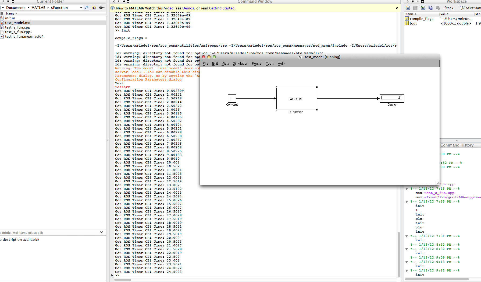The width and height of the screenshot is (481, 282).
Task: Open Edit menu in test_model window
Action: (215, 64)
